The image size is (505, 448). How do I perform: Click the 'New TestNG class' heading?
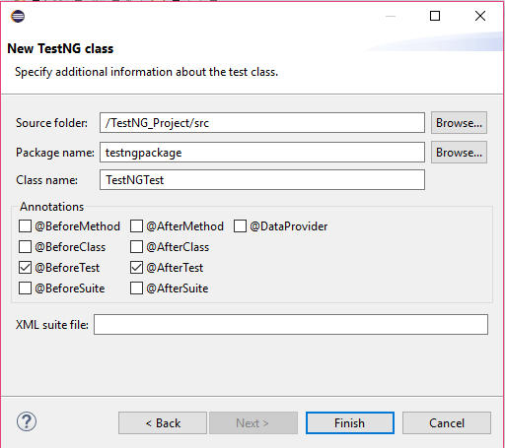pyautogui.click(x=60, y=48)
